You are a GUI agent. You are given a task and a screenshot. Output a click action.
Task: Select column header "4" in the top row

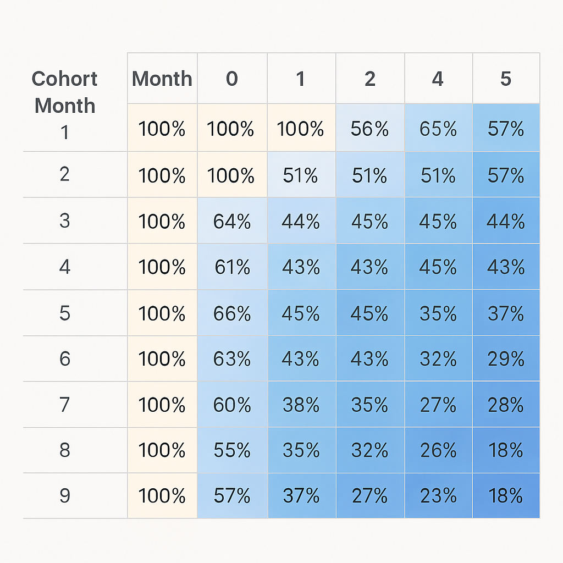tap(438, 79)
